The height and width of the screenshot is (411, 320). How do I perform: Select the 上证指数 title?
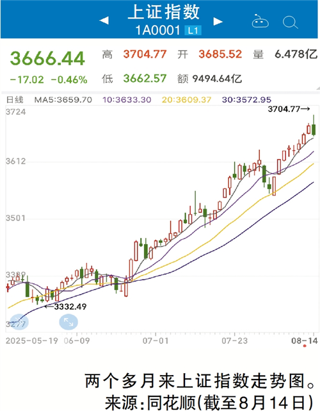164,12
